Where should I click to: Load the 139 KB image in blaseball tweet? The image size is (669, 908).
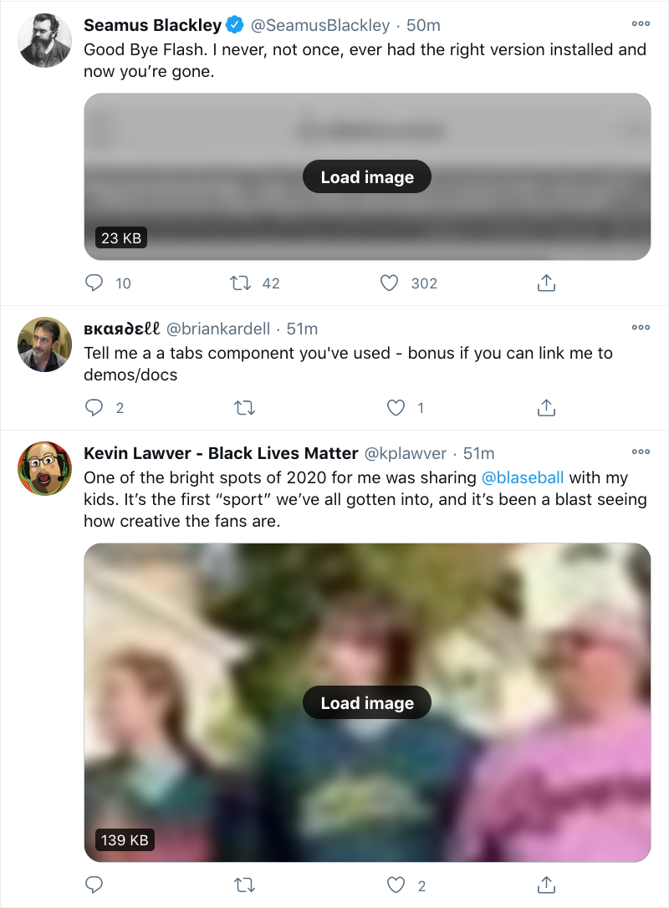tap(367, 702)
